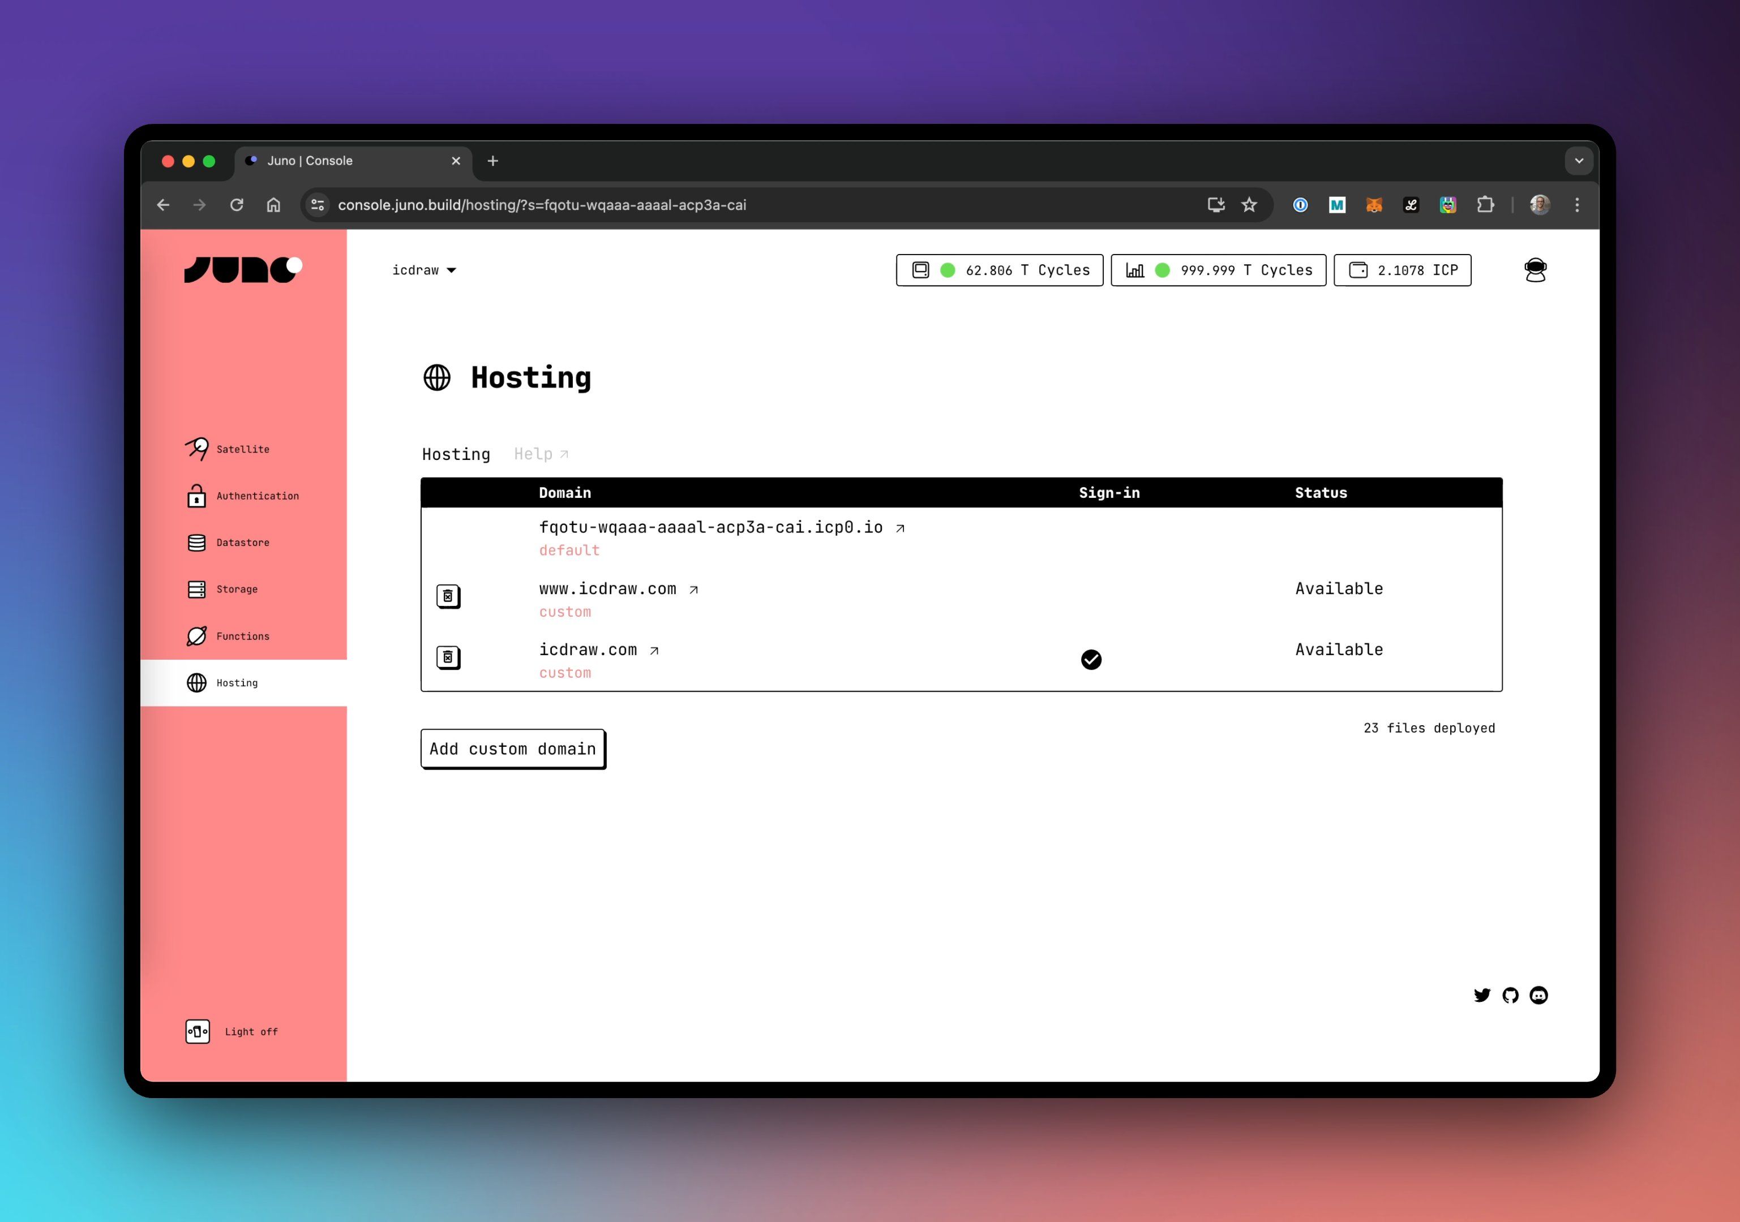The image size is (1740, 1222).
Task: Expand the browser tab list chevron
Action: [x=1579, y=161]
